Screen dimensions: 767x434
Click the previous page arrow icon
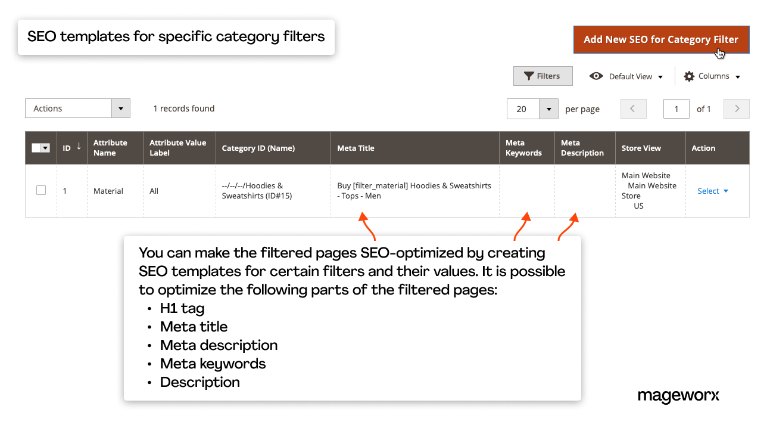[x=633, y=108]
